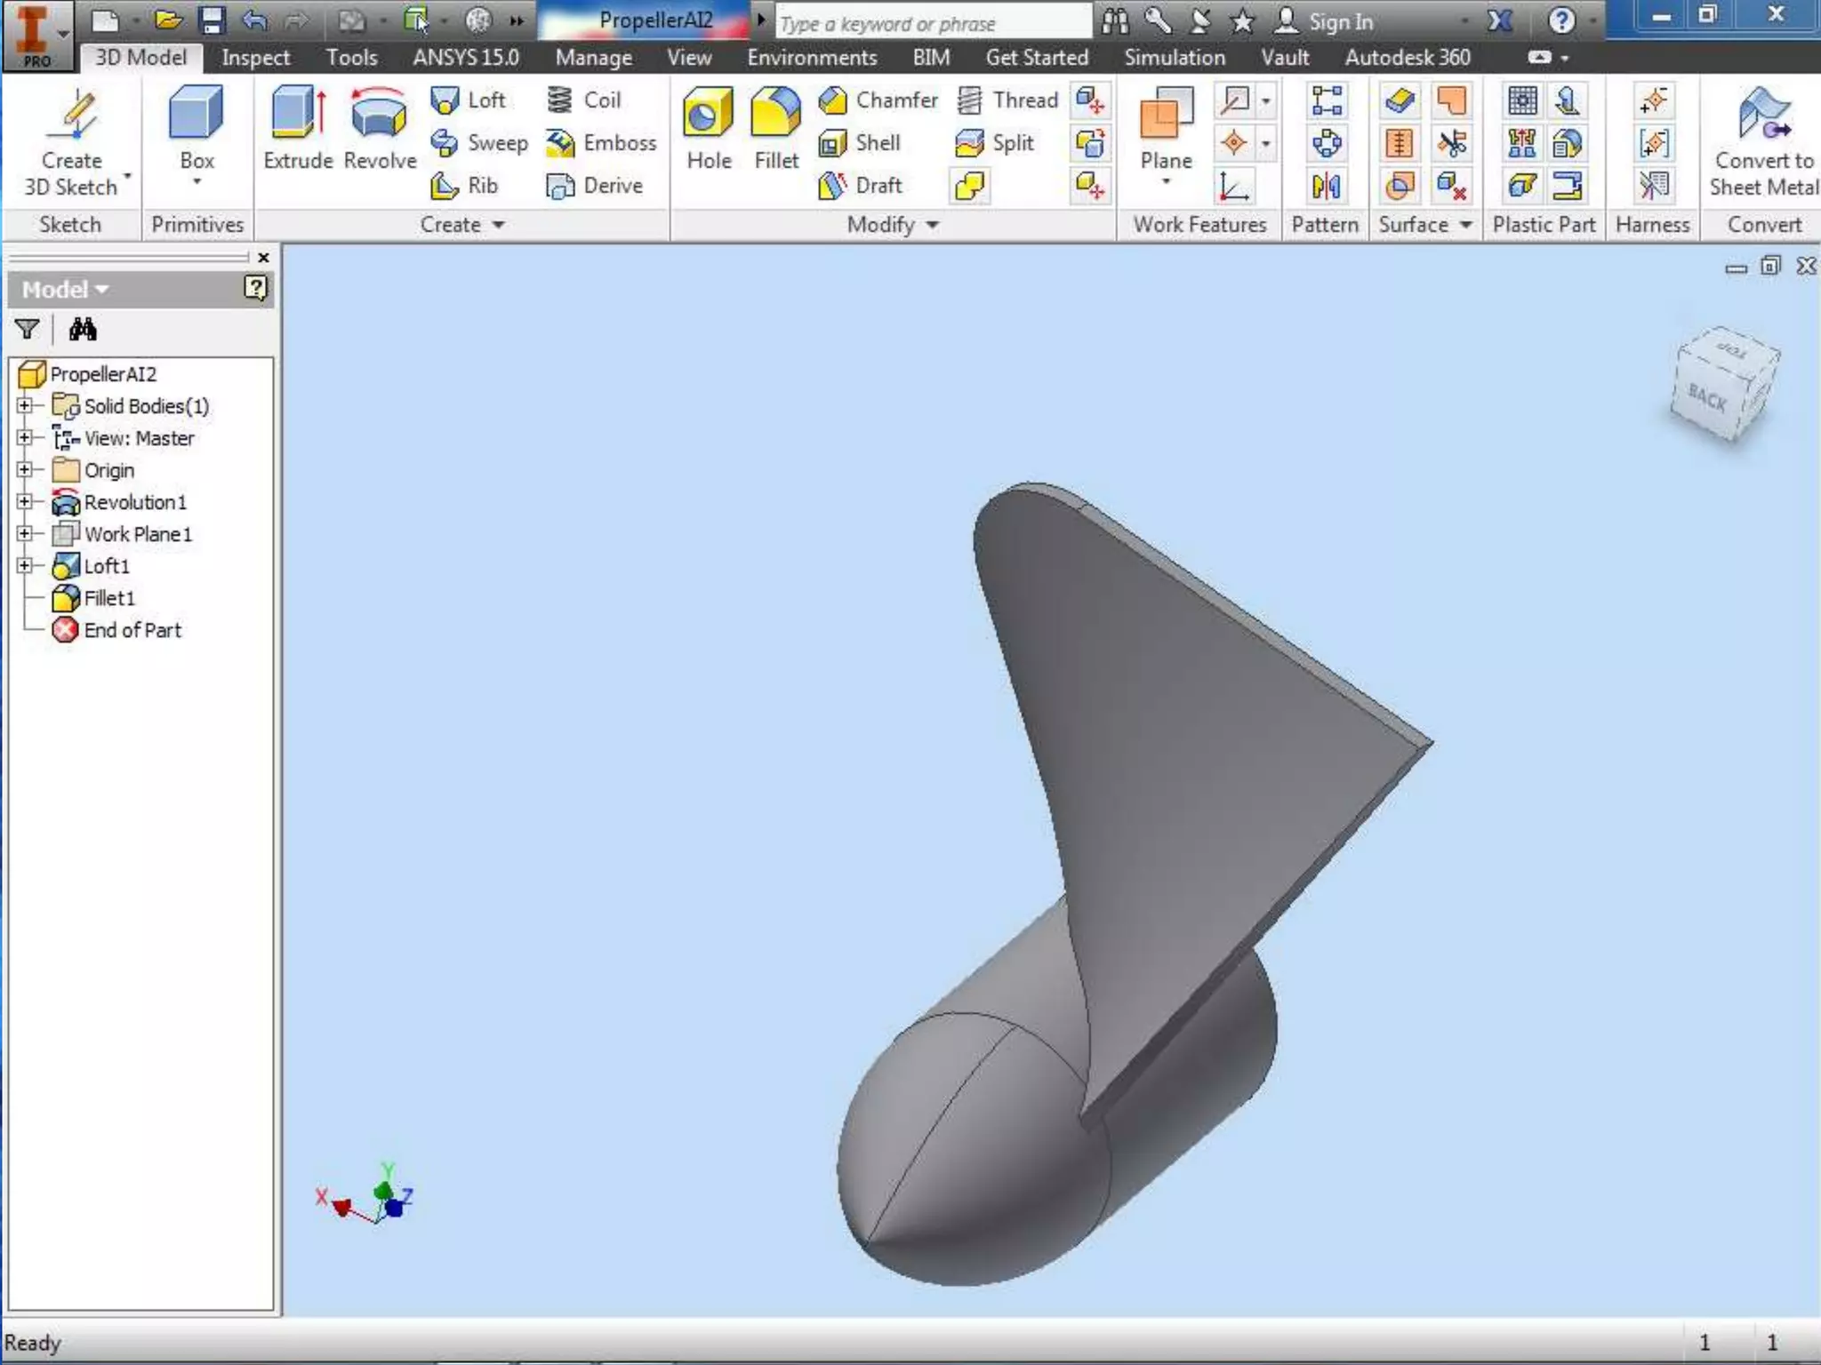Open the browser filter icon

28,330
